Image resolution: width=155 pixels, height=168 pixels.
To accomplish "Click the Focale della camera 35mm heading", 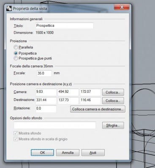I will tap(31, 66).
